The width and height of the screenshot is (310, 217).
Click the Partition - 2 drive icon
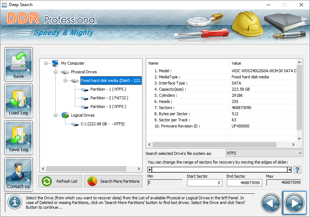[85, 98]
